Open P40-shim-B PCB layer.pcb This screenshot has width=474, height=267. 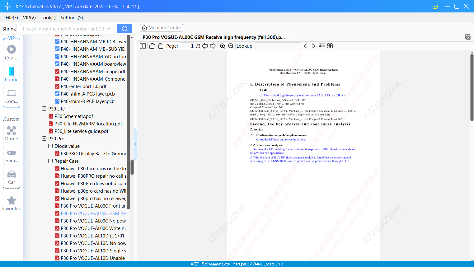pyautogui.click(x=85, y=101)
